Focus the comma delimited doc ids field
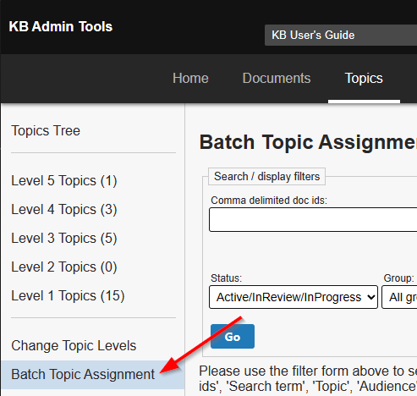Viewport: 417px width, 396px height. 313,220
